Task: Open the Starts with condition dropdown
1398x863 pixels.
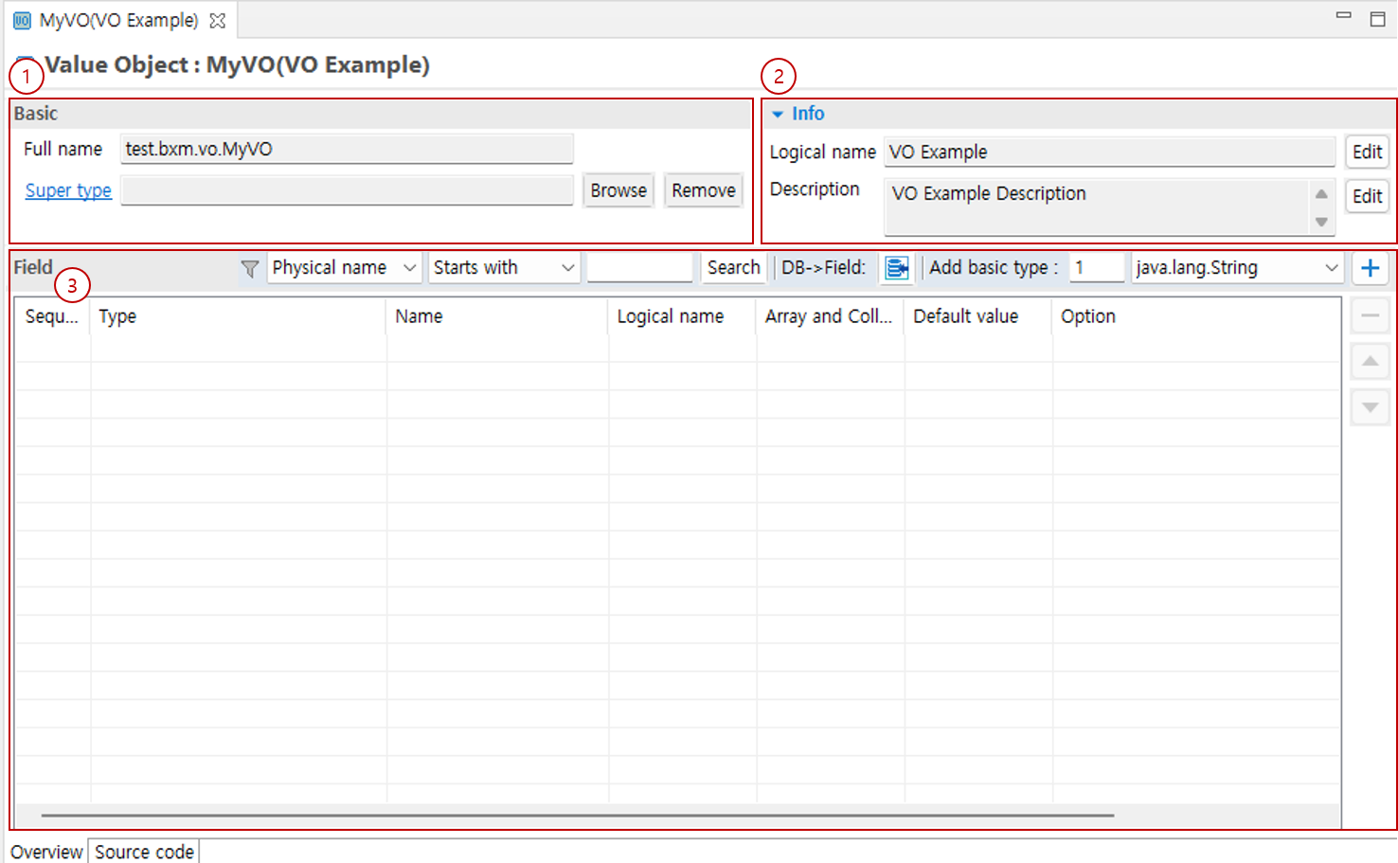Action: tap(503, 268)
